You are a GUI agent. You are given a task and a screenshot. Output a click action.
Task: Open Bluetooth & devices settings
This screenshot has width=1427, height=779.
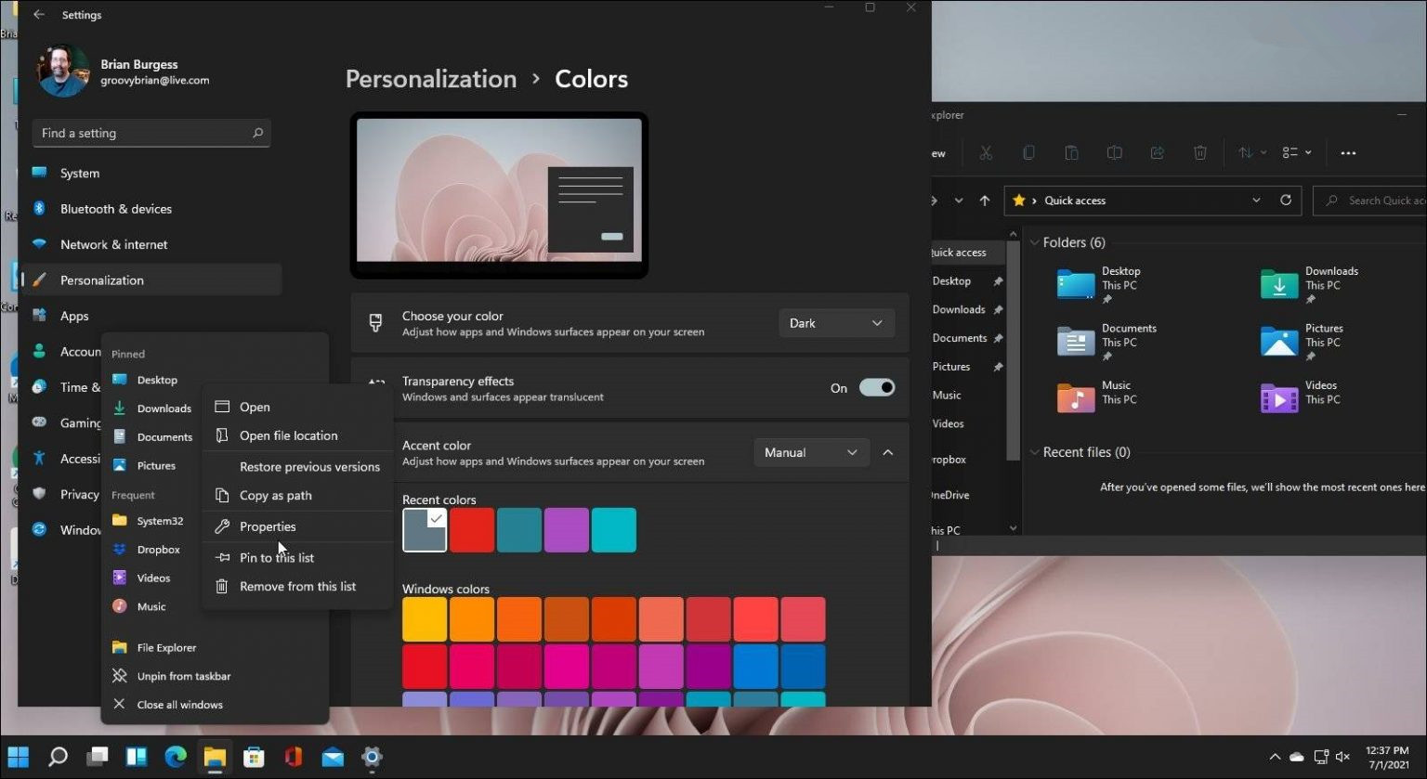pyautogui.click(x=115, y=208)
